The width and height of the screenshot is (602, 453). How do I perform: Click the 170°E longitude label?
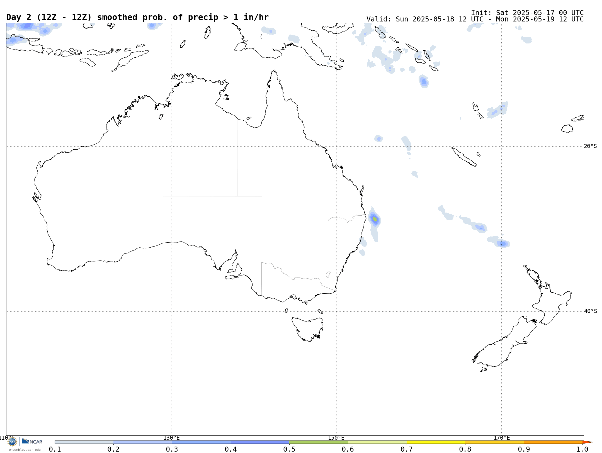(502, 438)
